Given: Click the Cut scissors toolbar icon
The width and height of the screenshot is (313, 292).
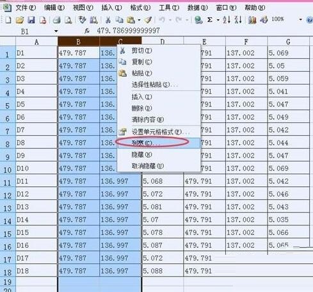Looking at the screenshot, I should click(108, 20).
